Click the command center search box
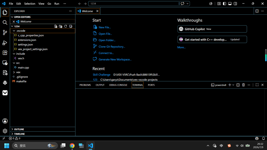267x150 pixels. [133, 3]
